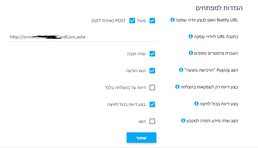Click the CardCom.ashx URL input field
Image resolution: width=258 pixels, height=148 pixels.
82,37
